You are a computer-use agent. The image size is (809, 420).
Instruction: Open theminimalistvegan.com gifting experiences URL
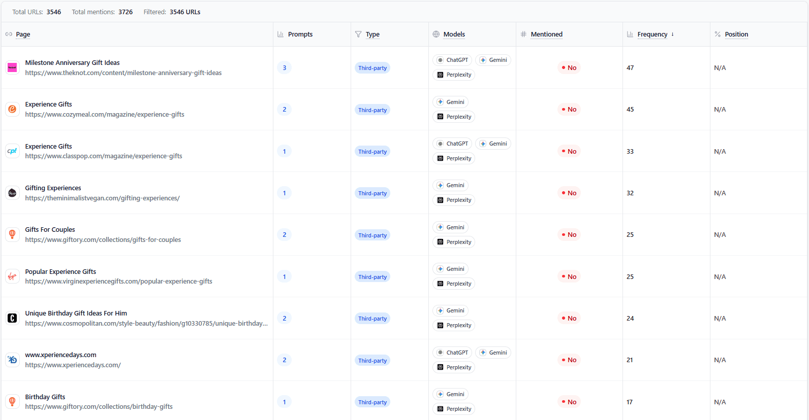click(103, 198)
